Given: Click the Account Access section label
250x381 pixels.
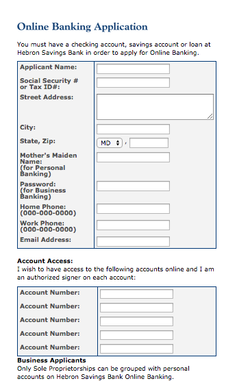Looking at the screenshot, I should [45, 261].
